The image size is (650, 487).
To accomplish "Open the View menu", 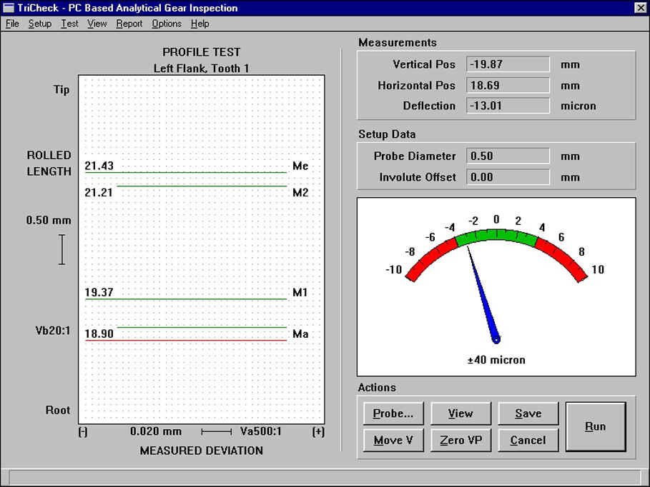I will [x=97, y=24].
